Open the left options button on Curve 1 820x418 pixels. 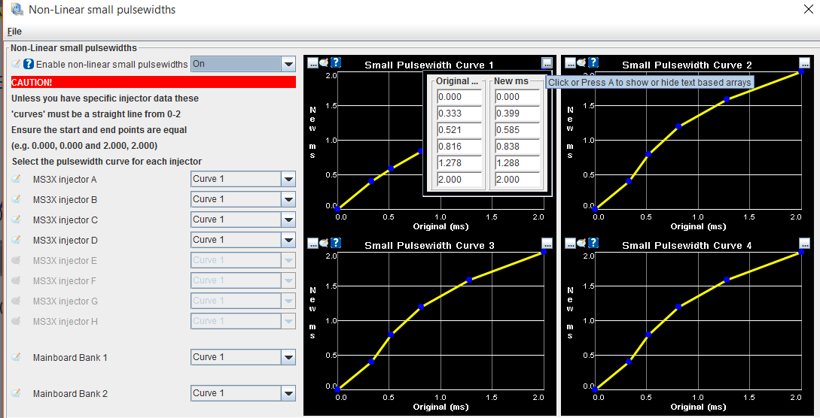[312, 62]
